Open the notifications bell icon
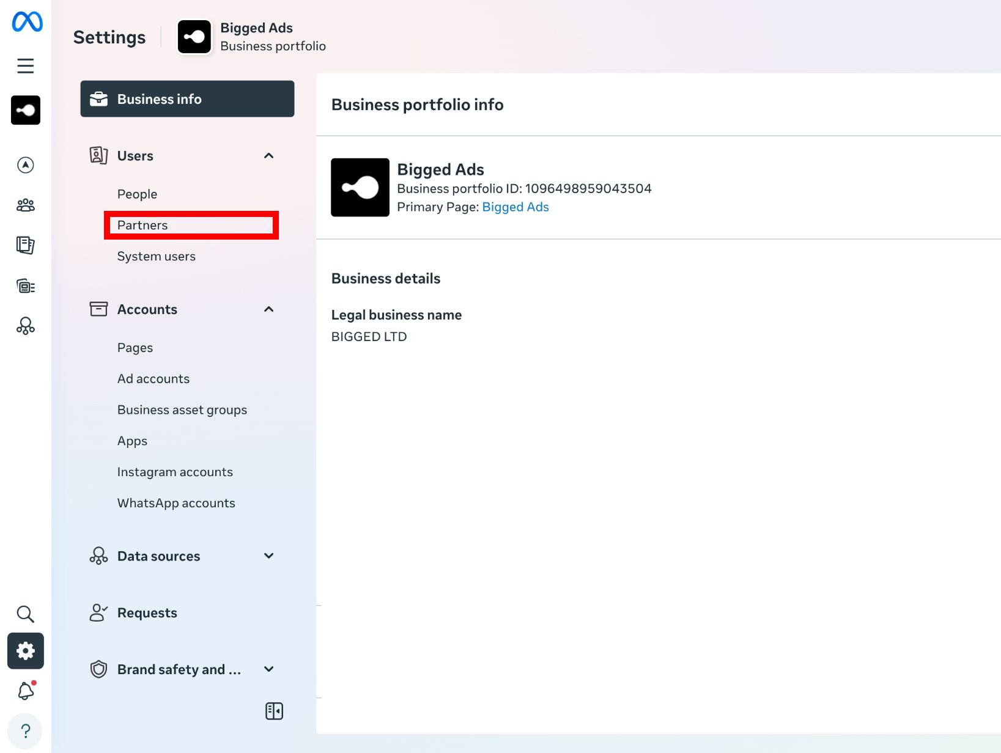Viewport: 1001px width, 753px height. point(26,691)
